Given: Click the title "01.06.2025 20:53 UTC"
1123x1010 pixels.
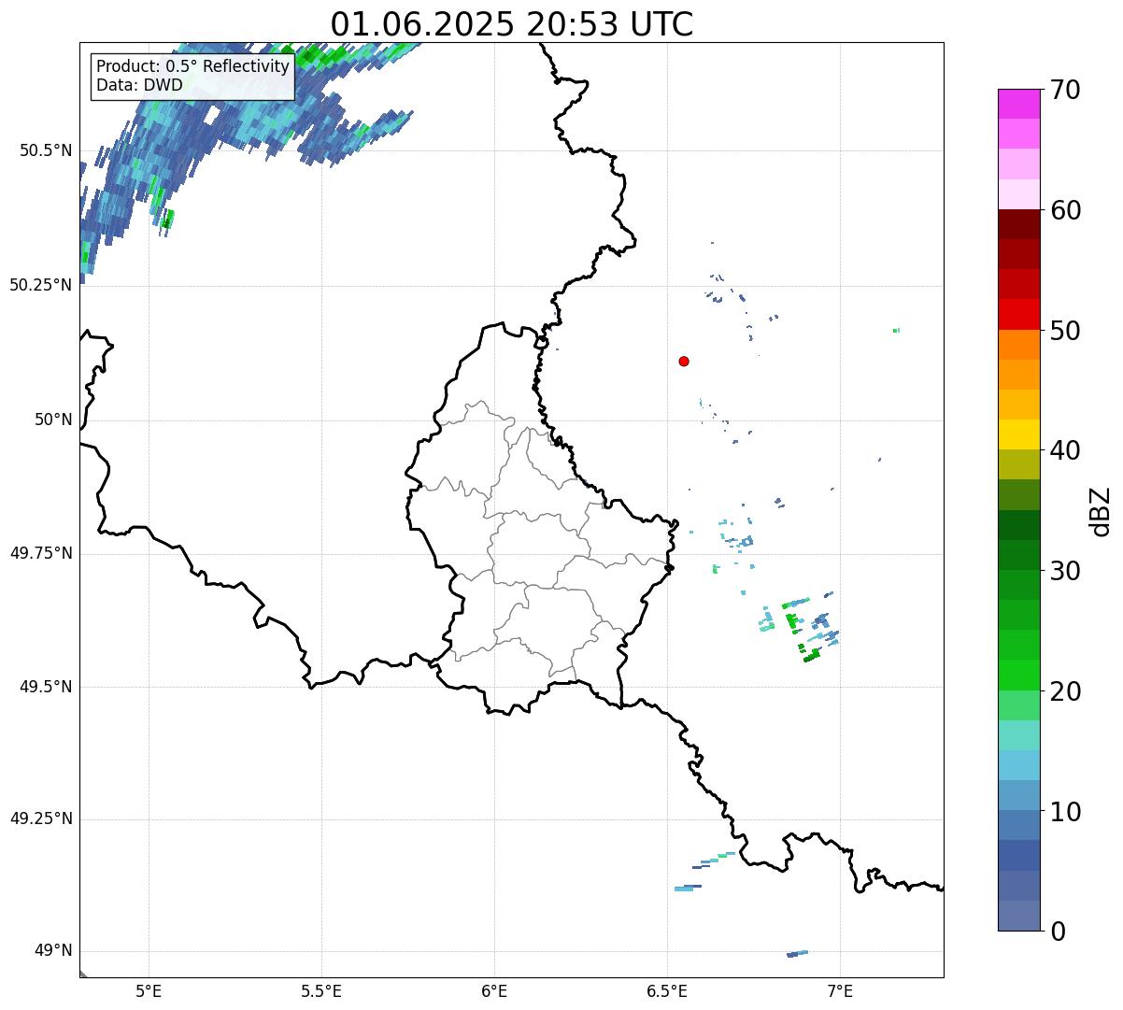Looking at the screenshot, I should click(512, 24).
